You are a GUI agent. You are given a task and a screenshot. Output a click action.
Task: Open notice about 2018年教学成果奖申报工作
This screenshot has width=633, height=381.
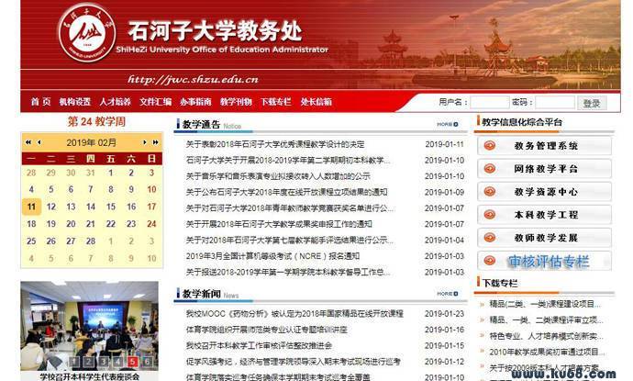(279, 224)
